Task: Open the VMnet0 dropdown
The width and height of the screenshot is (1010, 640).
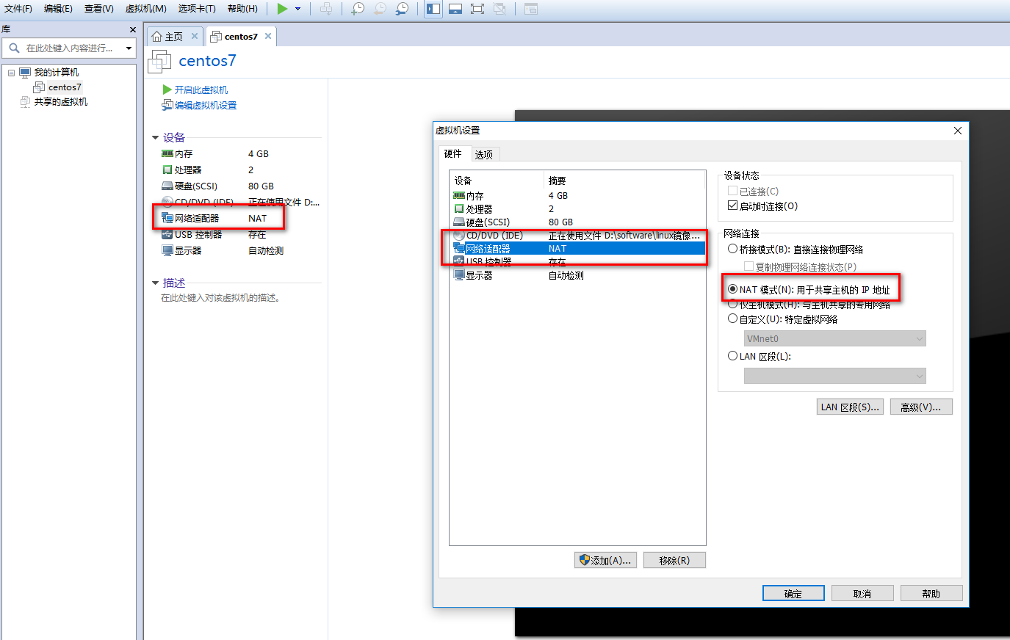Action: pos(834,338)
